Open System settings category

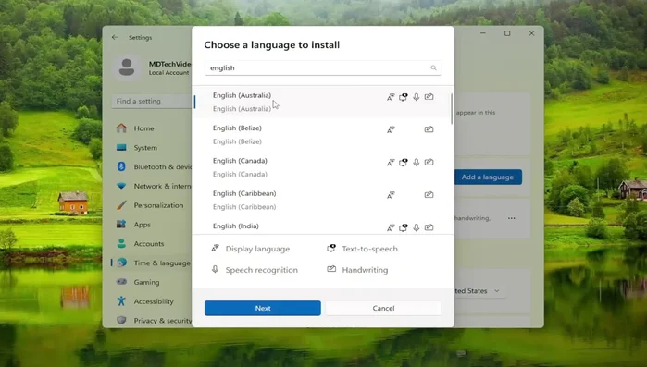[x=145, y=148]
